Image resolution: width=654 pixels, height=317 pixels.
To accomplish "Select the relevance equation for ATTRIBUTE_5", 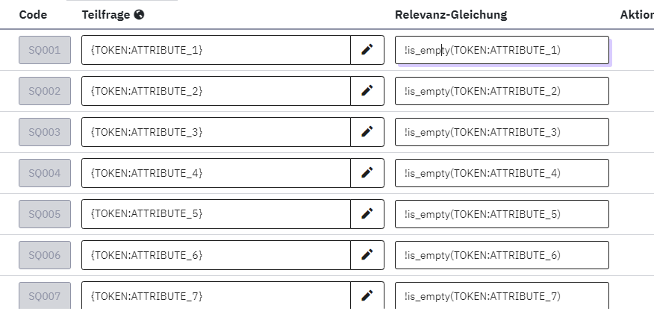I will 502,214.
